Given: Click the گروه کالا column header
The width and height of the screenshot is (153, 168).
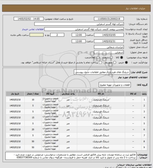Looking at the screenshot, I should click(x=50, y=94).
